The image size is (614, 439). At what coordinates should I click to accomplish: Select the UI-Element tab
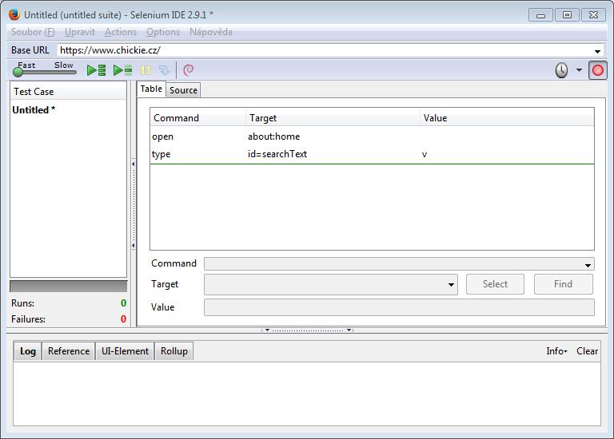(125, 351)
